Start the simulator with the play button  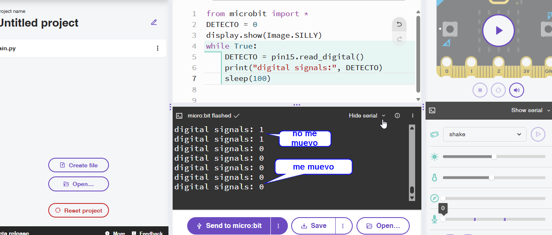pos(498,30)
